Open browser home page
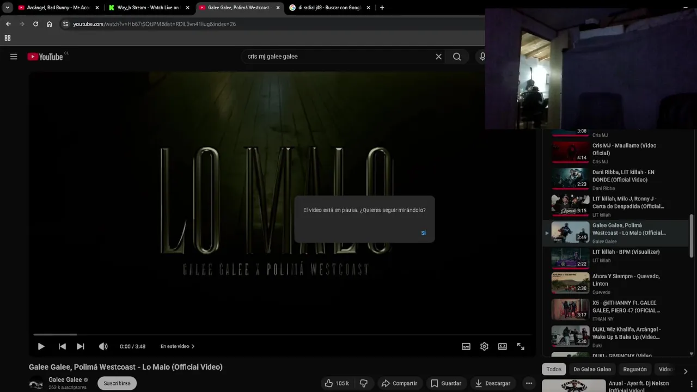This screenshot has height=392, width=697. point(49,24)
